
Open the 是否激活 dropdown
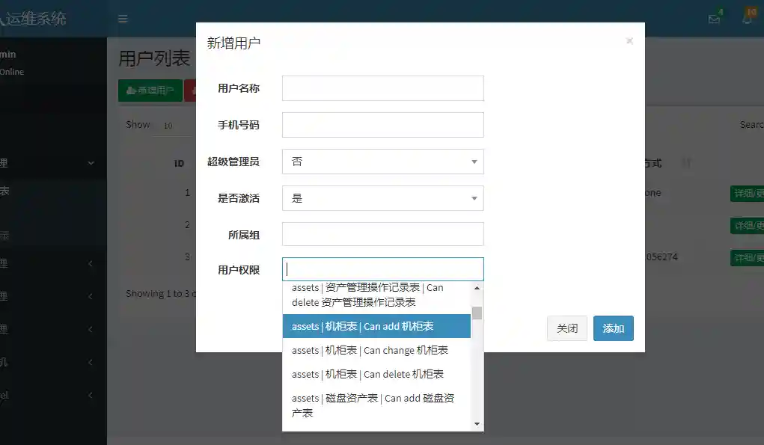tap(383, 198)
